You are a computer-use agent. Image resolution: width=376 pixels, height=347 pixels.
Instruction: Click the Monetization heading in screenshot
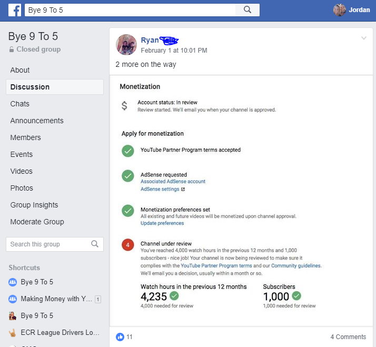coord(140,86)
